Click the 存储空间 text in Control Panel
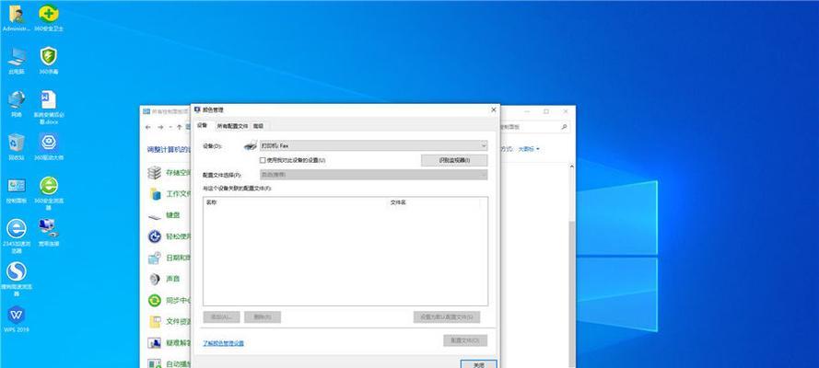 (178, 173)
